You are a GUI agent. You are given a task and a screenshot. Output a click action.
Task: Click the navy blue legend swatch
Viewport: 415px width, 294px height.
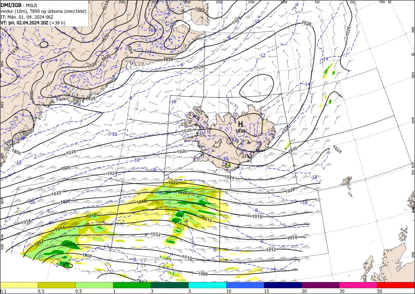[283, 285]
